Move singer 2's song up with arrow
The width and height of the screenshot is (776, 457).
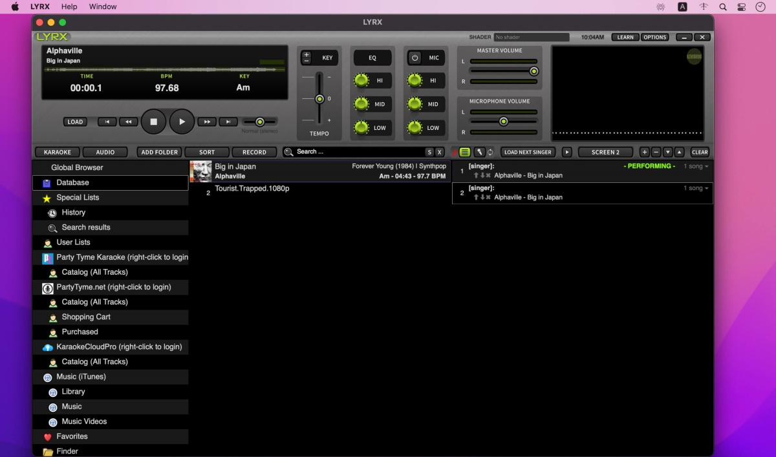tap(476, 198)
